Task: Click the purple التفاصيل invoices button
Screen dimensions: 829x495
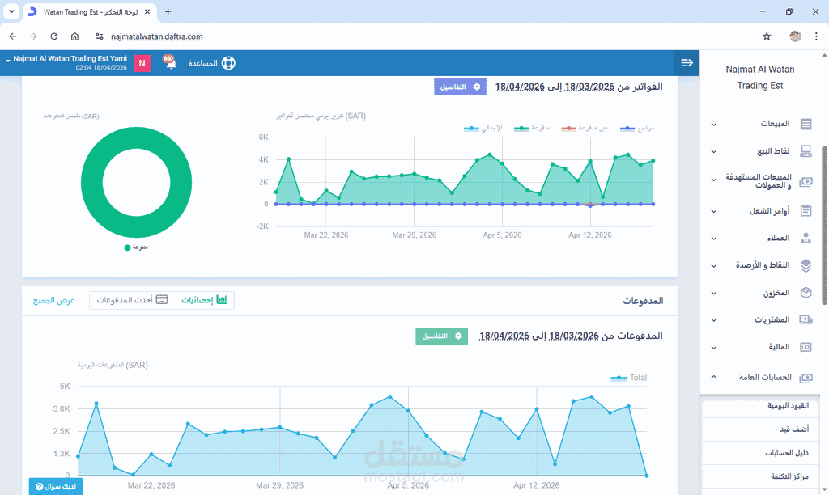Action: click(x=460, y=87)
